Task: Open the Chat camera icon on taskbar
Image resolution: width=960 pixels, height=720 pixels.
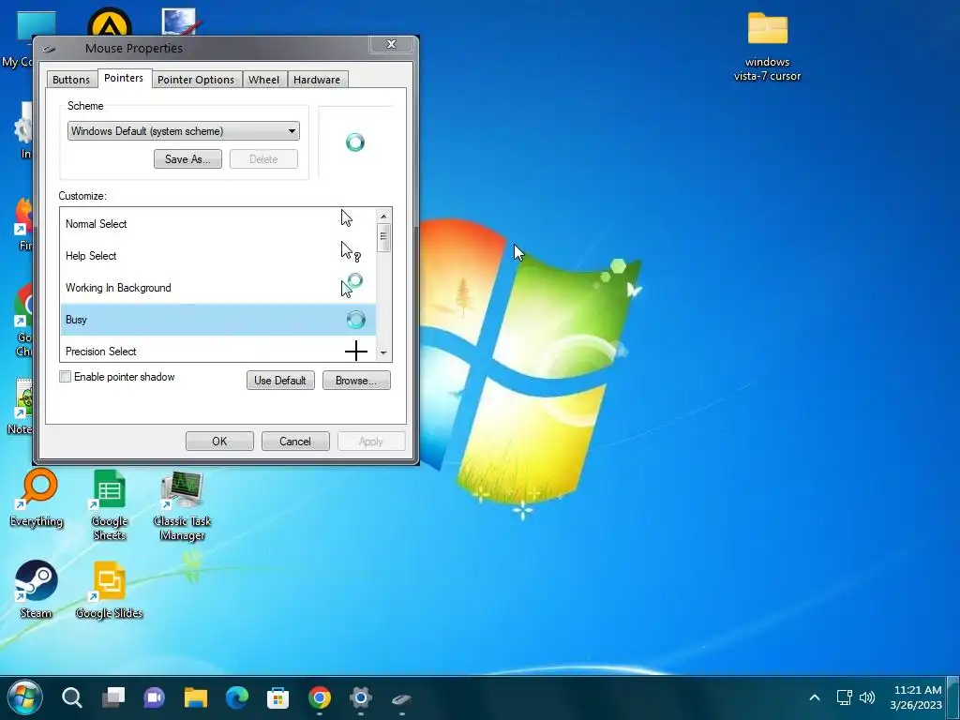Action: (155, 697)
